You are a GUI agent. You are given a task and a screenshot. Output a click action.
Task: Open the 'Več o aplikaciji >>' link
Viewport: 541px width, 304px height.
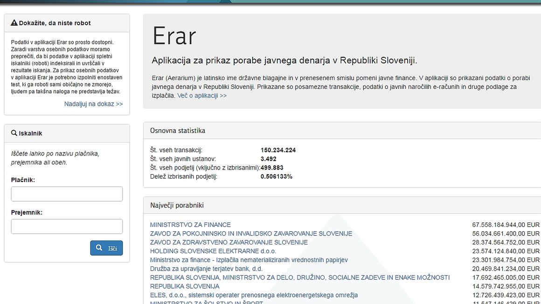coord(201,95)
